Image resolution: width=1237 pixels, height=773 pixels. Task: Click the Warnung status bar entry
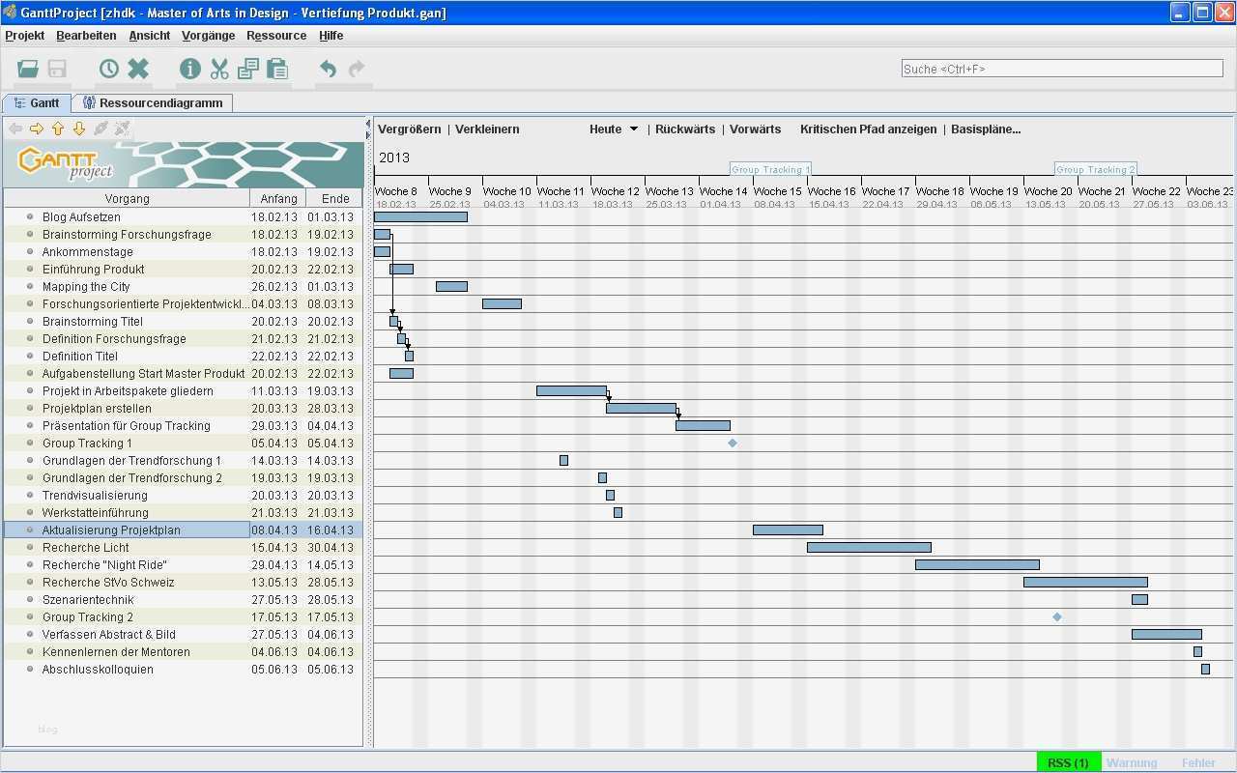click(1132, 763)
